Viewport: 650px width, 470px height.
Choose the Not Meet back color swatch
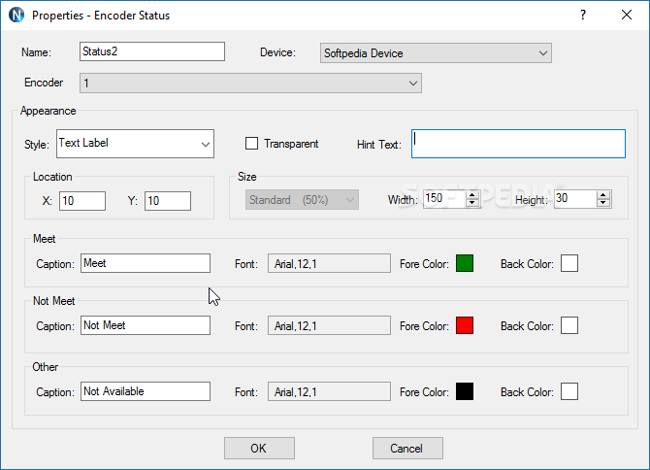(x=569, y=325)
